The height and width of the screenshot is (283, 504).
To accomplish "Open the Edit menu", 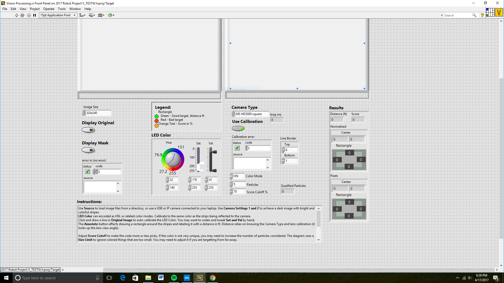I will point(13,9).
